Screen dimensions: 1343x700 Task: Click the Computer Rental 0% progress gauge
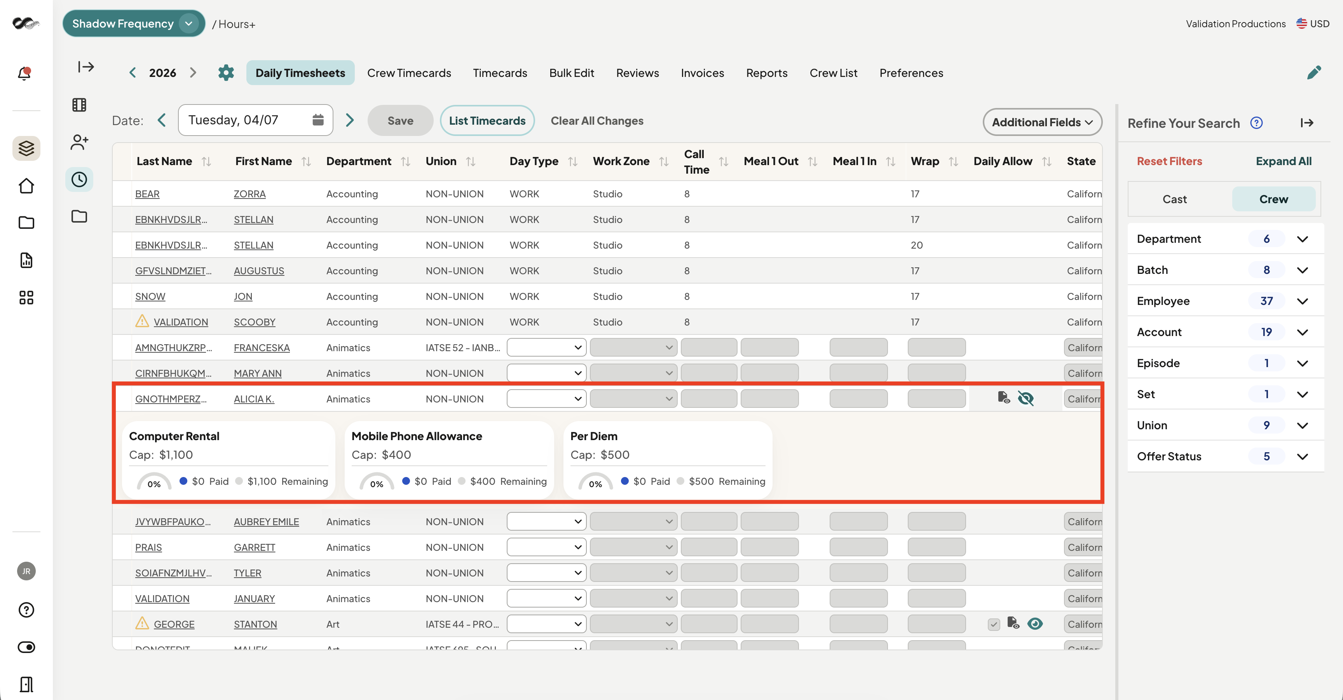coord(154,482)
